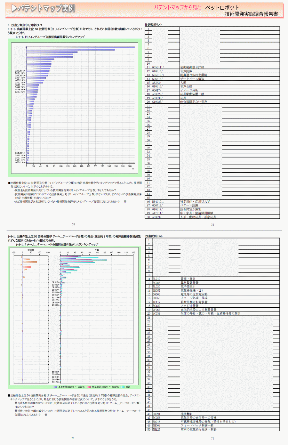288x445 pixels.
Task: Click the triangle arrow beside パテントマップ実例
Action: point(14,8)
